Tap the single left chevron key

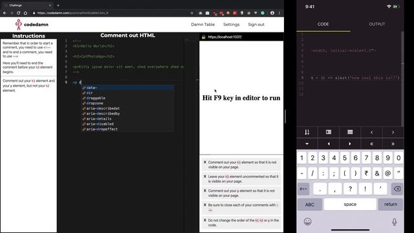click(371, 132)
